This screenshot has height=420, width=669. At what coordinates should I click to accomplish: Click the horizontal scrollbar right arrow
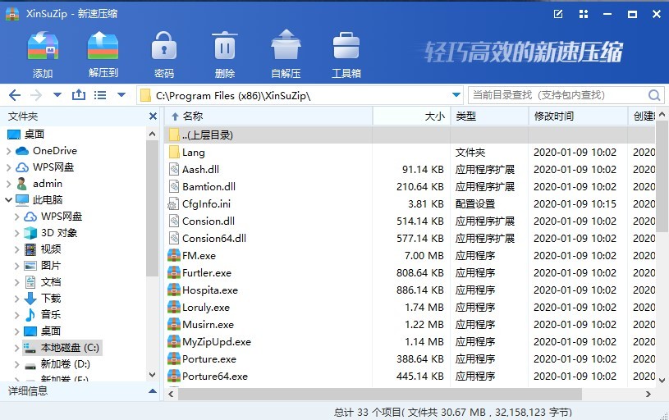[648, 394]
